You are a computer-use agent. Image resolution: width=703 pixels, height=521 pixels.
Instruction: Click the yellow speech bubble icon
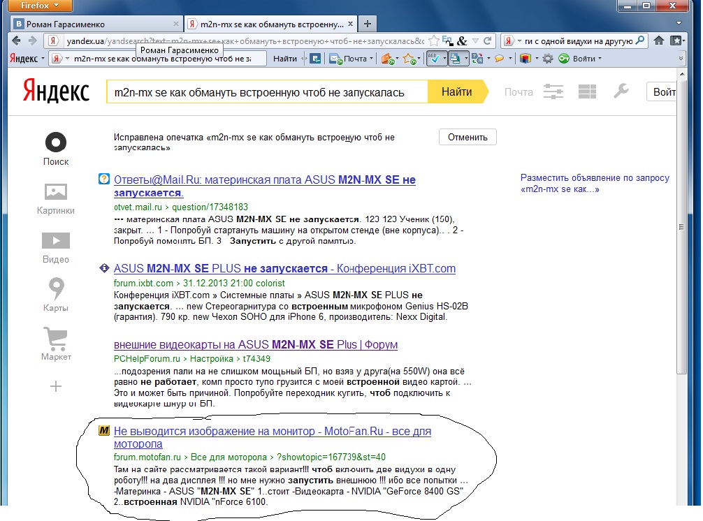(499, 58)
